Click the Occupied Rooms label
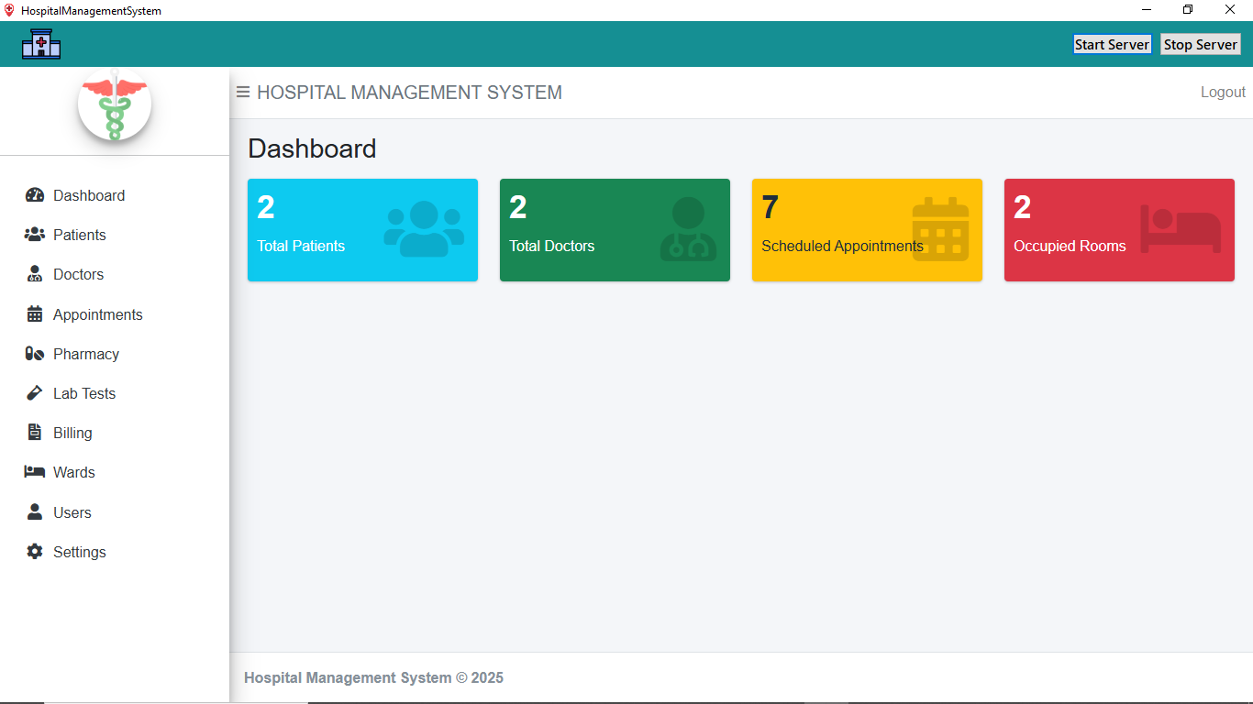The width and height of the screenshot is (1253, 704). [1070, 246]
